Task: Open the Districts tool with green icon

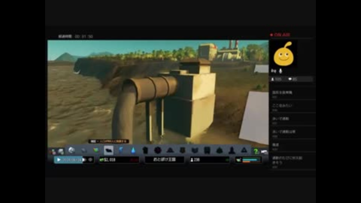Action: pos(96,150)
